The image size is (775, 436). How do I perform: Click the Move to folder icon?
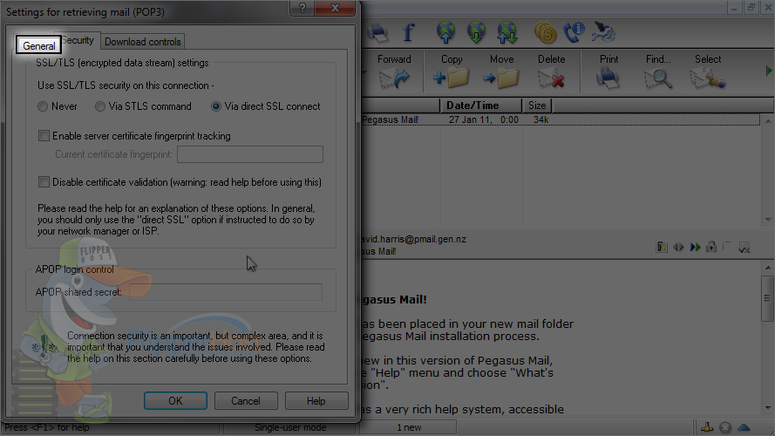pos(501,78)
